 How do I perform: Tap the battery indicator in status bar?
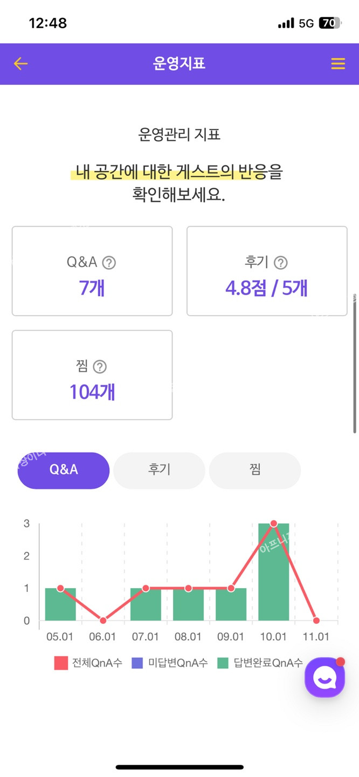329,23
